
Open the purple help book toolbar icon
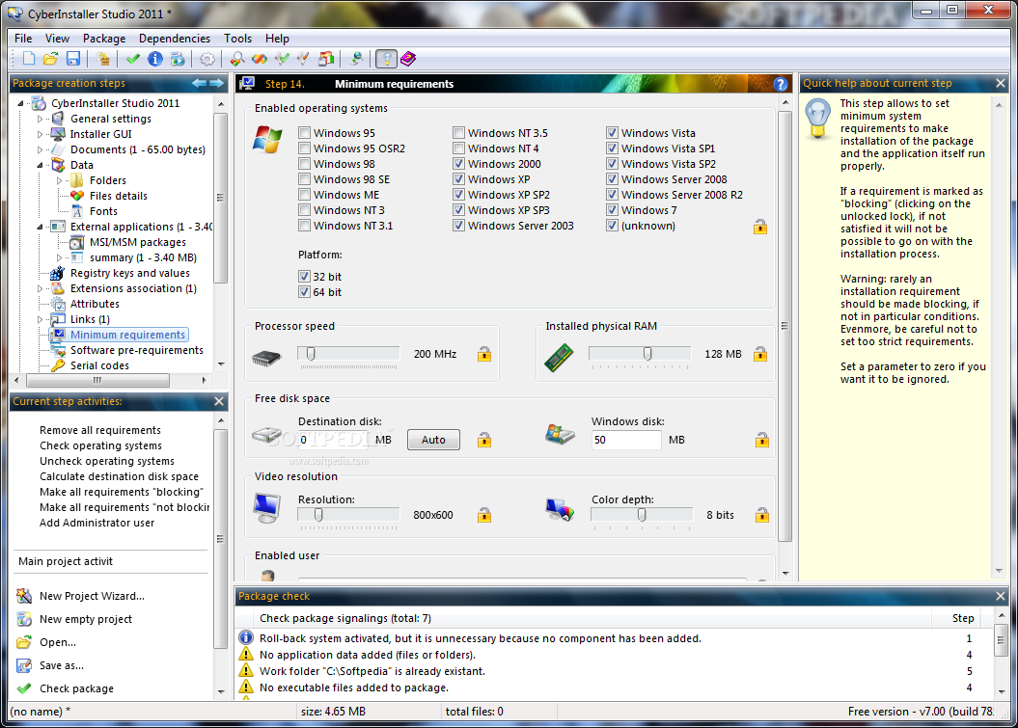408,59
